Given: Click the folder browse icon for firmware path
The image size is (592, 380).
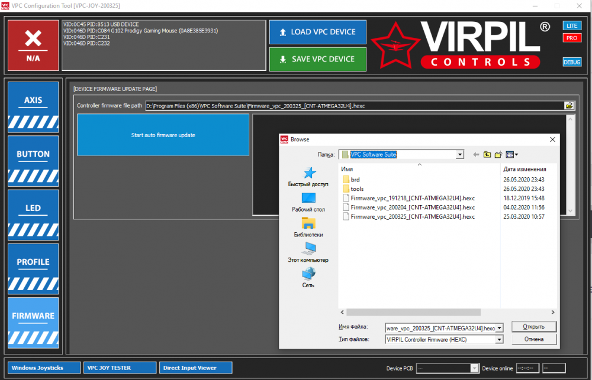Looking at the screenshot, I should (569, 106).
